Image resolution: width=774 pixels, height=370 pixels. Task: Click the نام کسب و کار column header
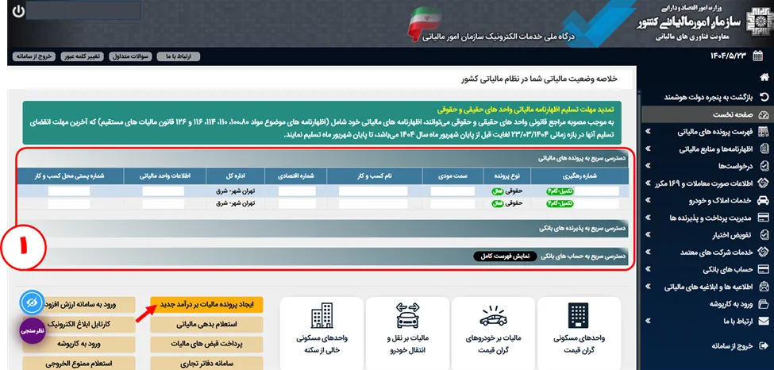point(375,175)
